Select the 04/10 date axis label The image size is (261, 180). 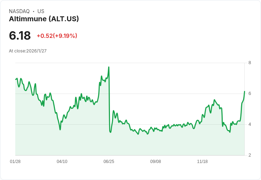coord(62,162)
